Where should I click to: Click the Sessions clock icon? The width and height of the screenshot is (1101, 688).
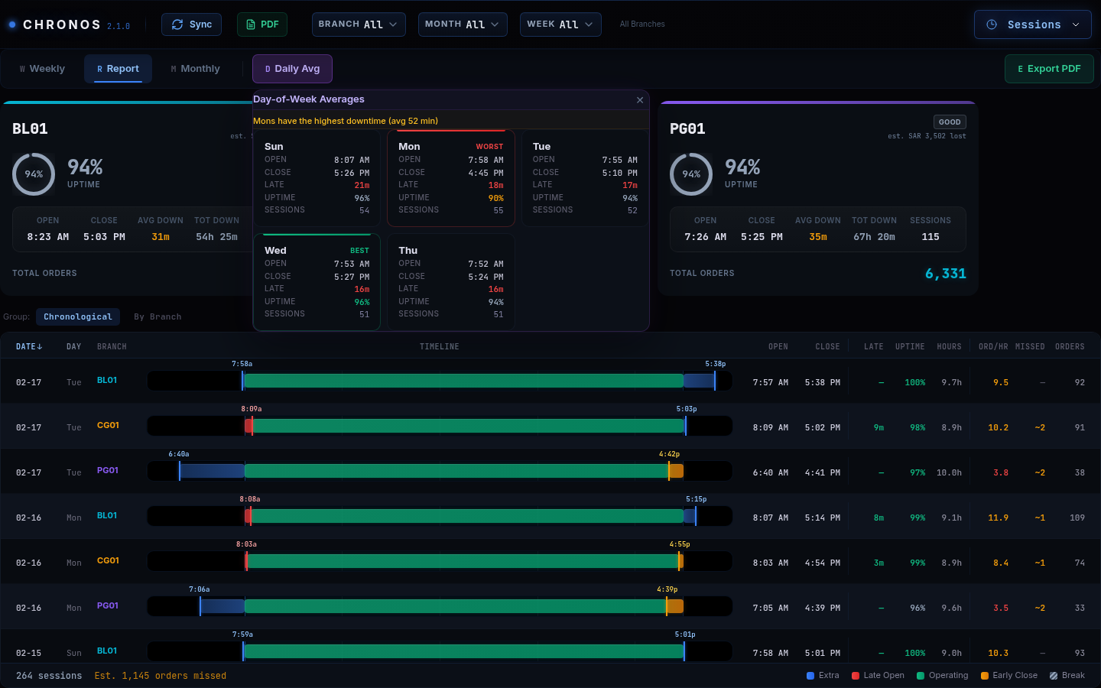tap(992, 24)
